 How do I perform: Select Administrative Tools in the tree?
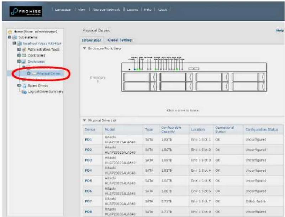(x=44, y=49)
